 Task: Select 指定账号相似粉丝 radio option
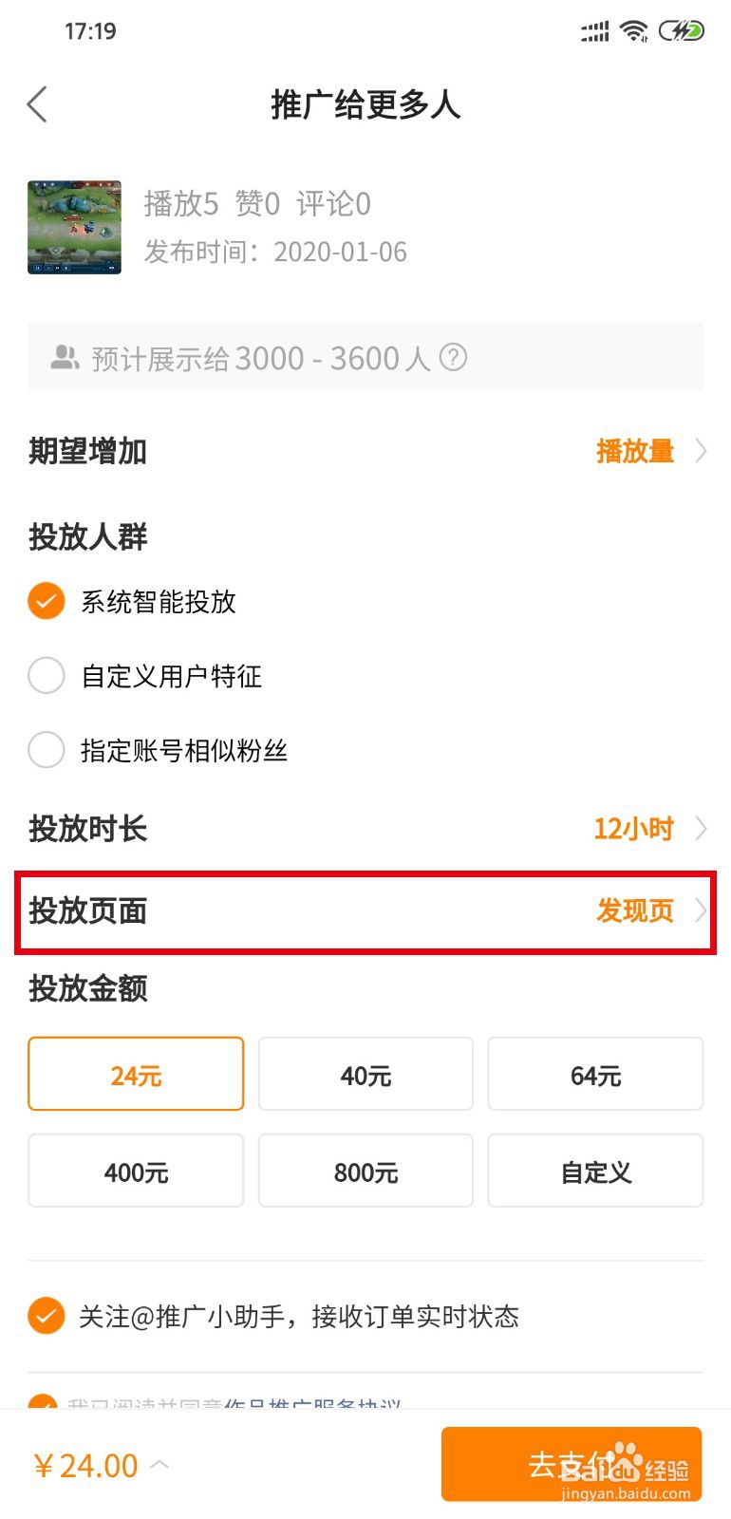(x=47, y=750)
